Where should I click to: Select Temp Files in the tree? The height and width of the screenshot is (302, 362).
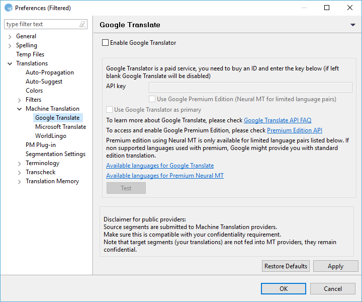point(30,54)
